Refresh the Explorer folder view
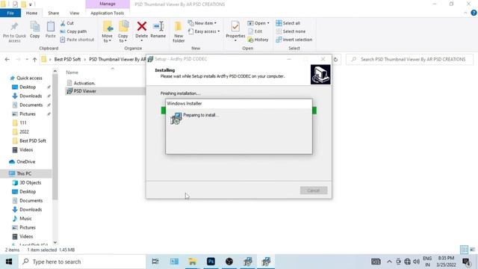 (335, 60)
